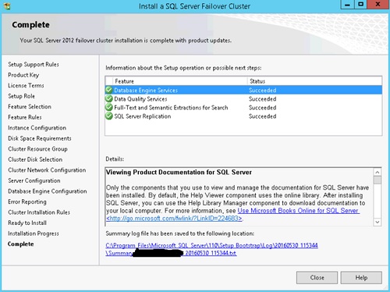
Task: Click the Cluster Network Configuration step
Action: [47, 170]
